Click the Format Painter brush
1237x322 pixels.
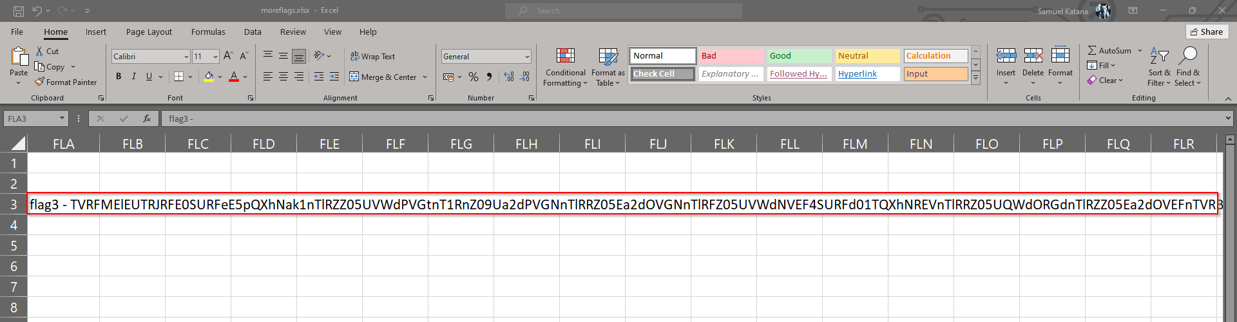pyautogui.click(x=40, y=82)
